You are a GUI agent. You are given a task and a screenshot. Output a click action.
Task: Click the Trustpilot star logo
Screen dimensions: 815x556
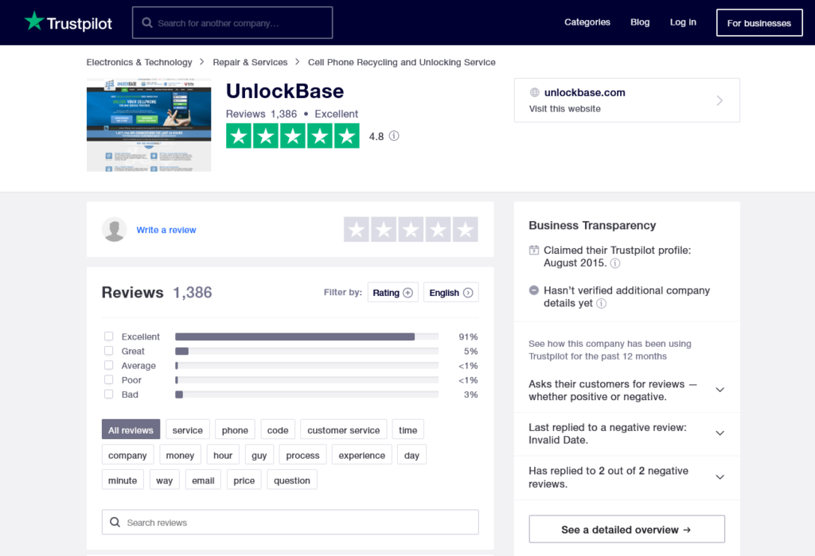34,21
